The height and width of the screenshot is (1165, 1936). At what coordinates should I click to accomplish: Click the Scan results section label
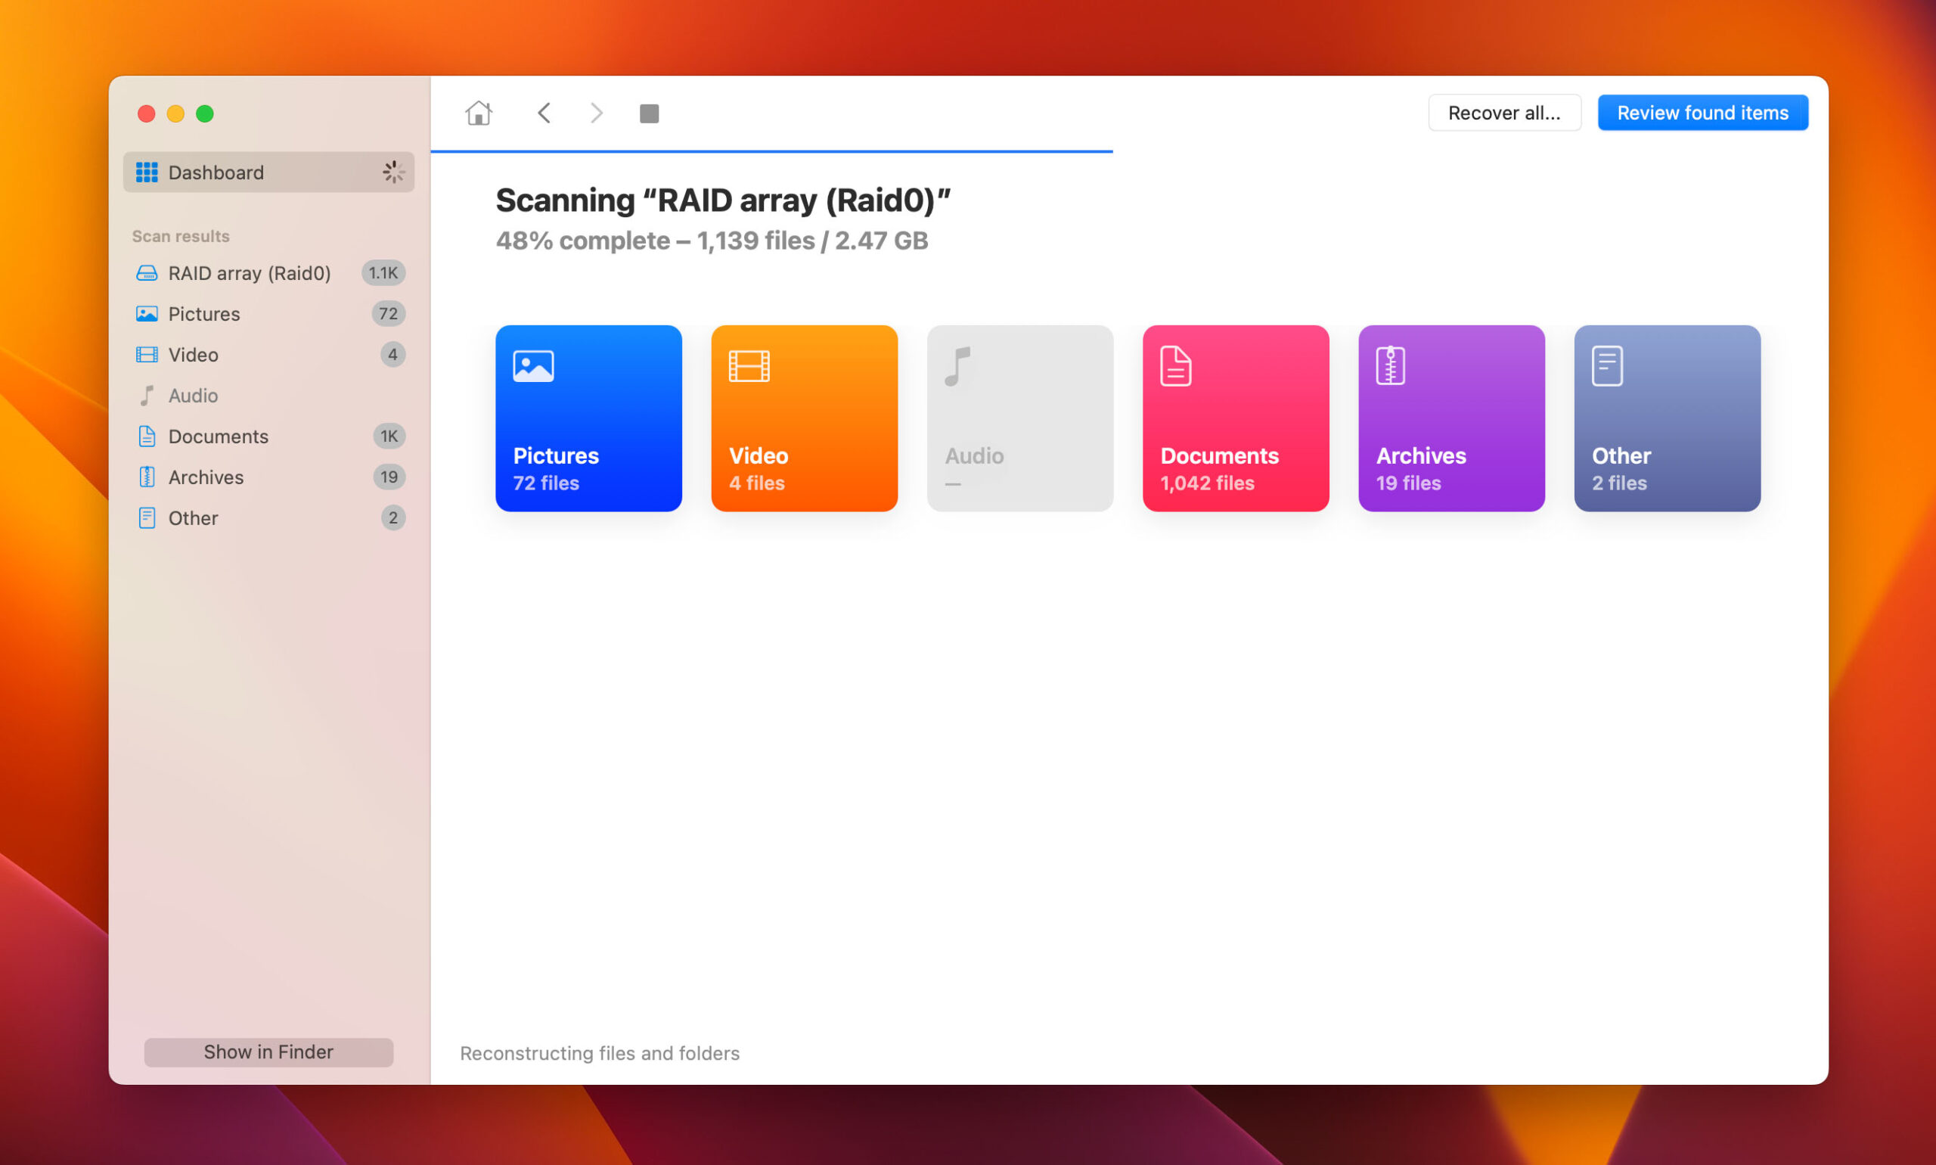pyautogui.click(x=181, y=235)
